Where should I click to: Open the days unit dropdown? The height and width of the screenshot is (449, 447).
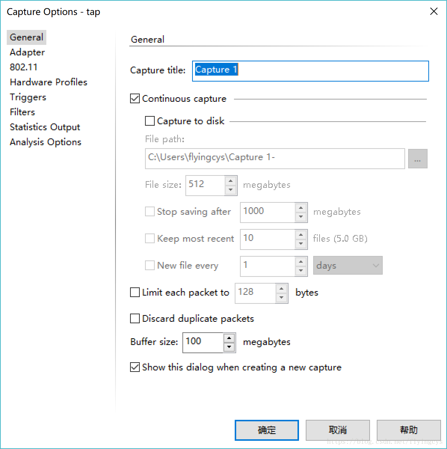[348, 266]
